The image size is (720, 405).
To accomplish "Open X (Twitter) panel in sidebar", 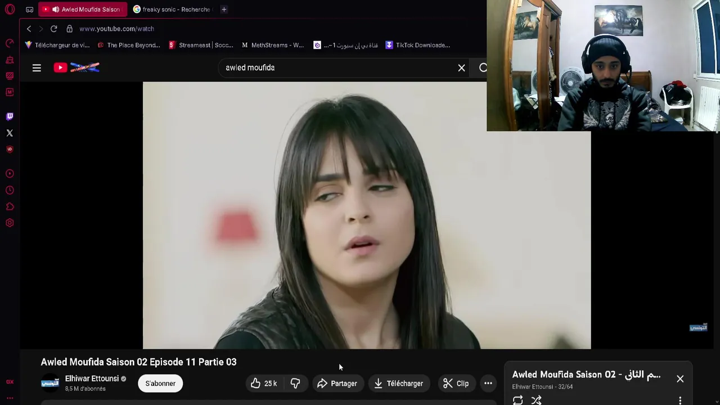I will [x=10, y=133].
